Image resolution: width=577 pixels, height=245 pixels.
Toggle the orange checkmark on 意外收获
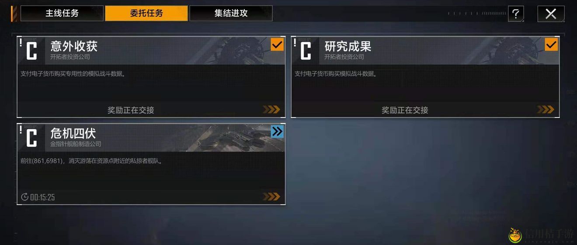(x=277, y=45)
